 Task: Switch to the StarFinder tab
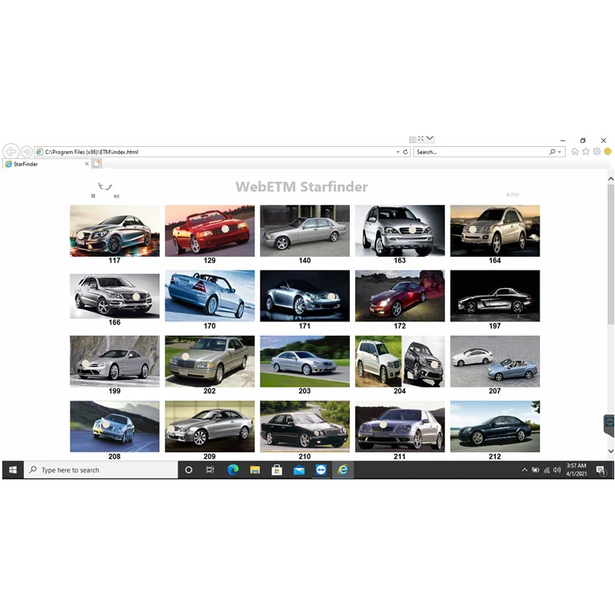(47, 164)
